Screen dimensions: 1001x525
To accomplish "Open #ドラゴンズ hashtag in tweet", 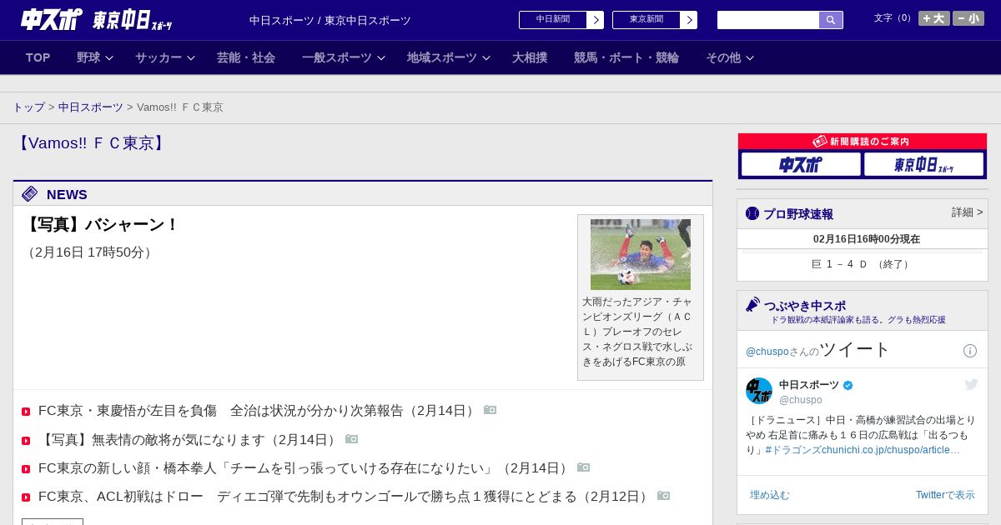I will 793,450.
